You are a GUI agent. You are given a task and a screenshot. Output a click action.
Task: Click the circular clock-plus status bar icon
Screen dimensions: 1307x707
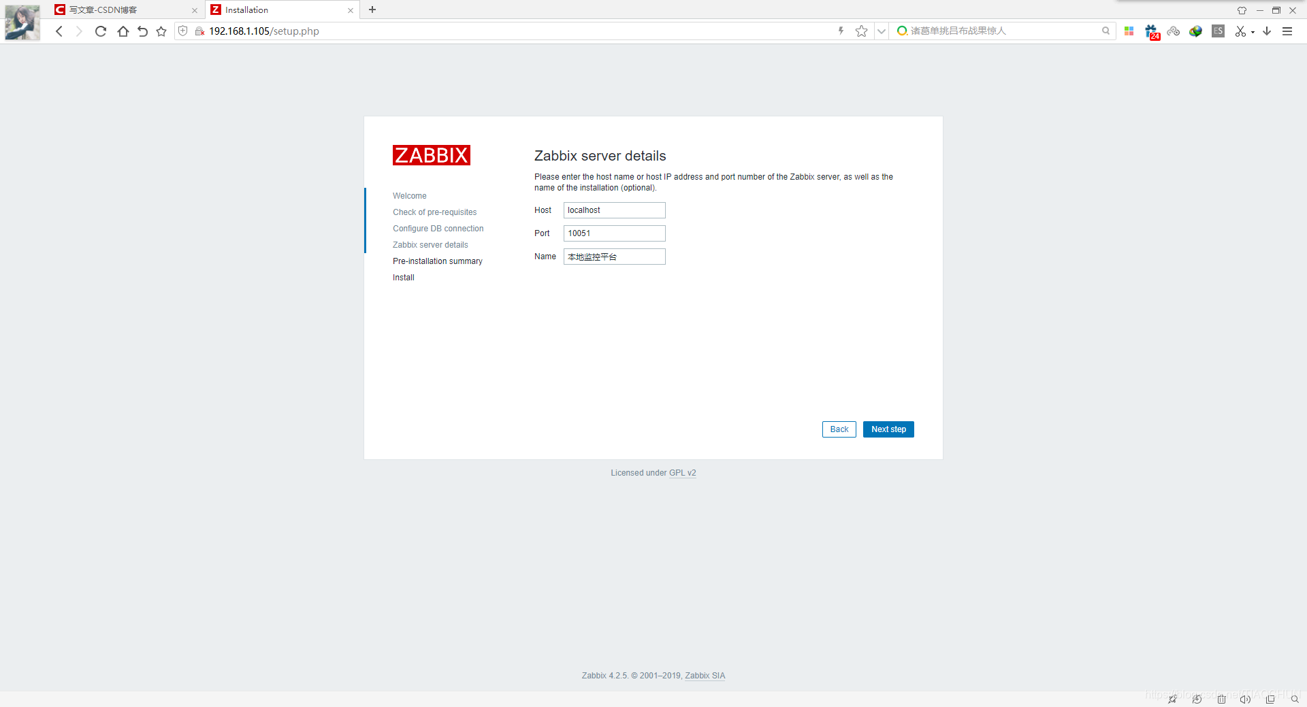tap(1197, 699)
